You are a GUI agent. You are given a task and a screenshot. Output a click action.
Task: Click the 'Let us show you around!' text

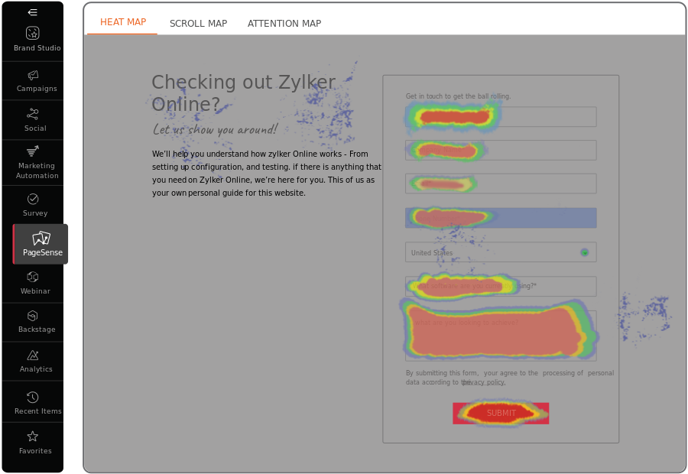[215, 129]
